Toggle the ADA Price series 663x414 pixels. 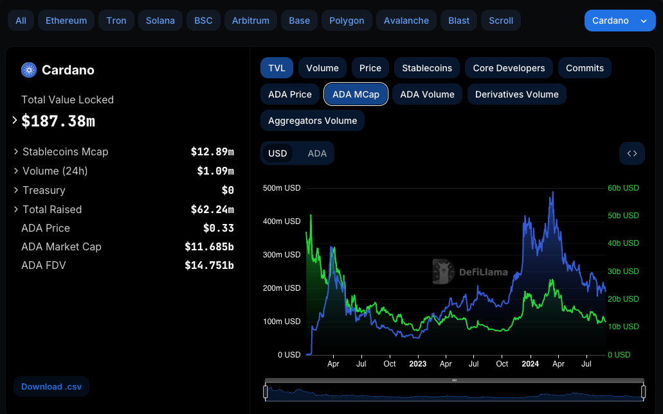tap(290, 94)
